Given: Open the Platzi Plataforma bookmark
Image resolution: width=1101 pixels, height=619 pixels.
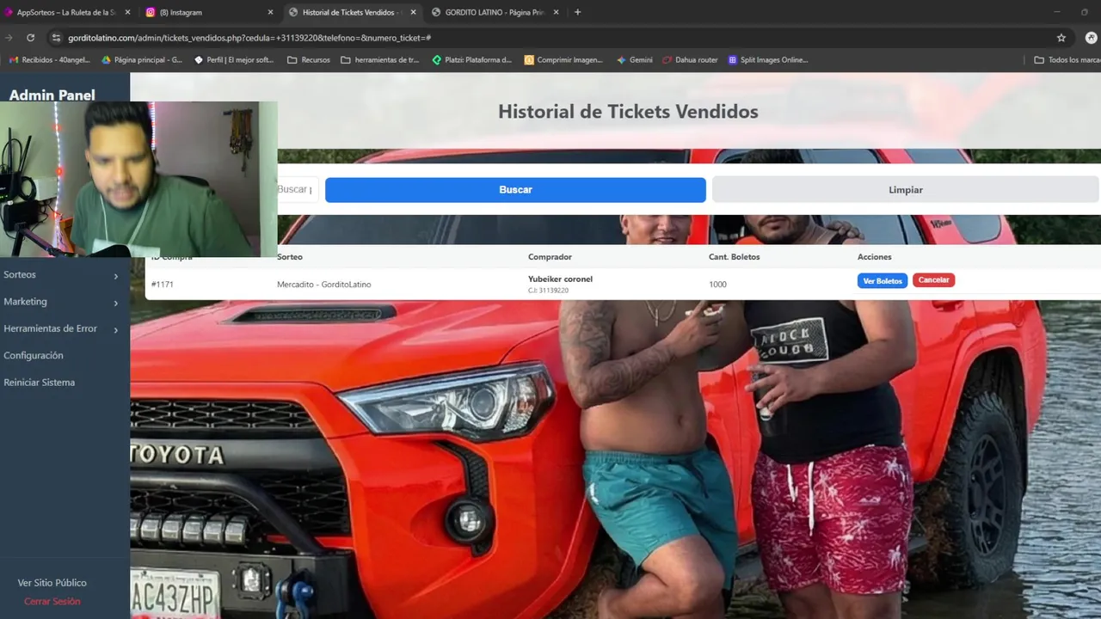Looking at the screenshot, I should [471, 60].
